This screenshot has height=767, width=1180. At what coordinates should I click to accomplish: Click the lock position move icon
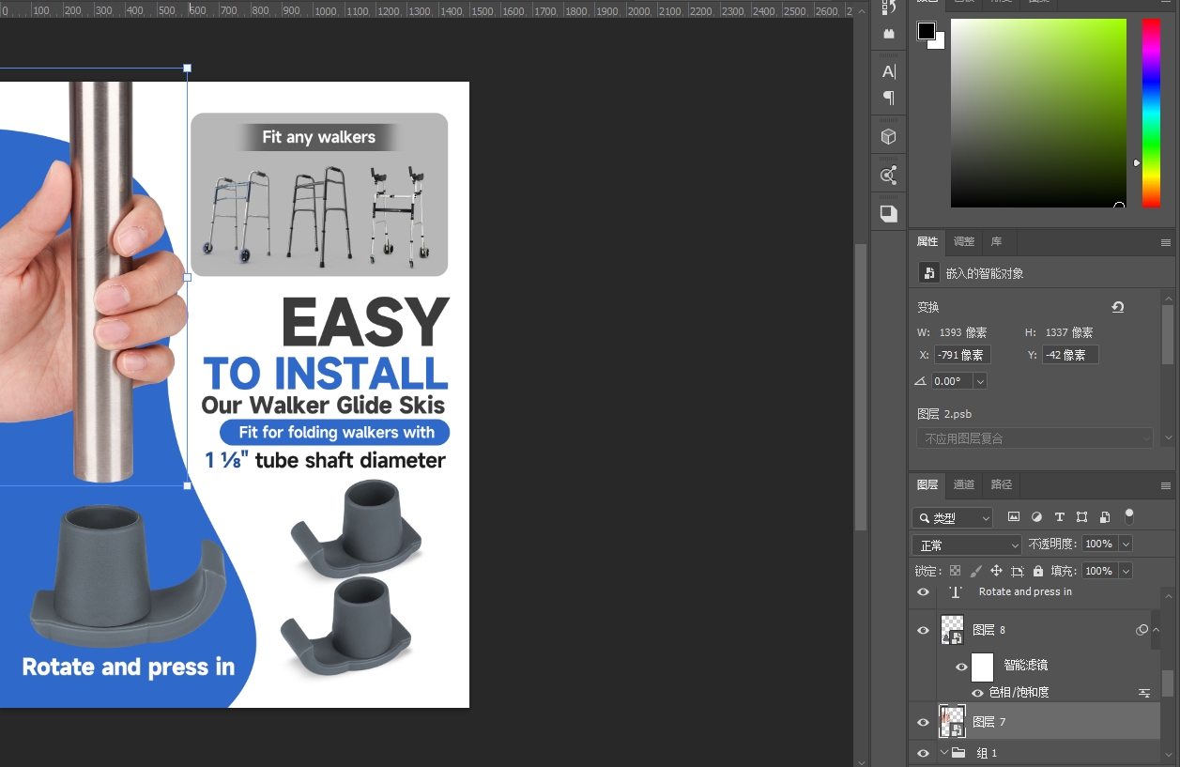point(996,571)
